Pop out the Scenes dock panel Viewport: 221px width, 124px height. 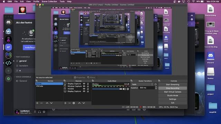click(x=37, y=81)
